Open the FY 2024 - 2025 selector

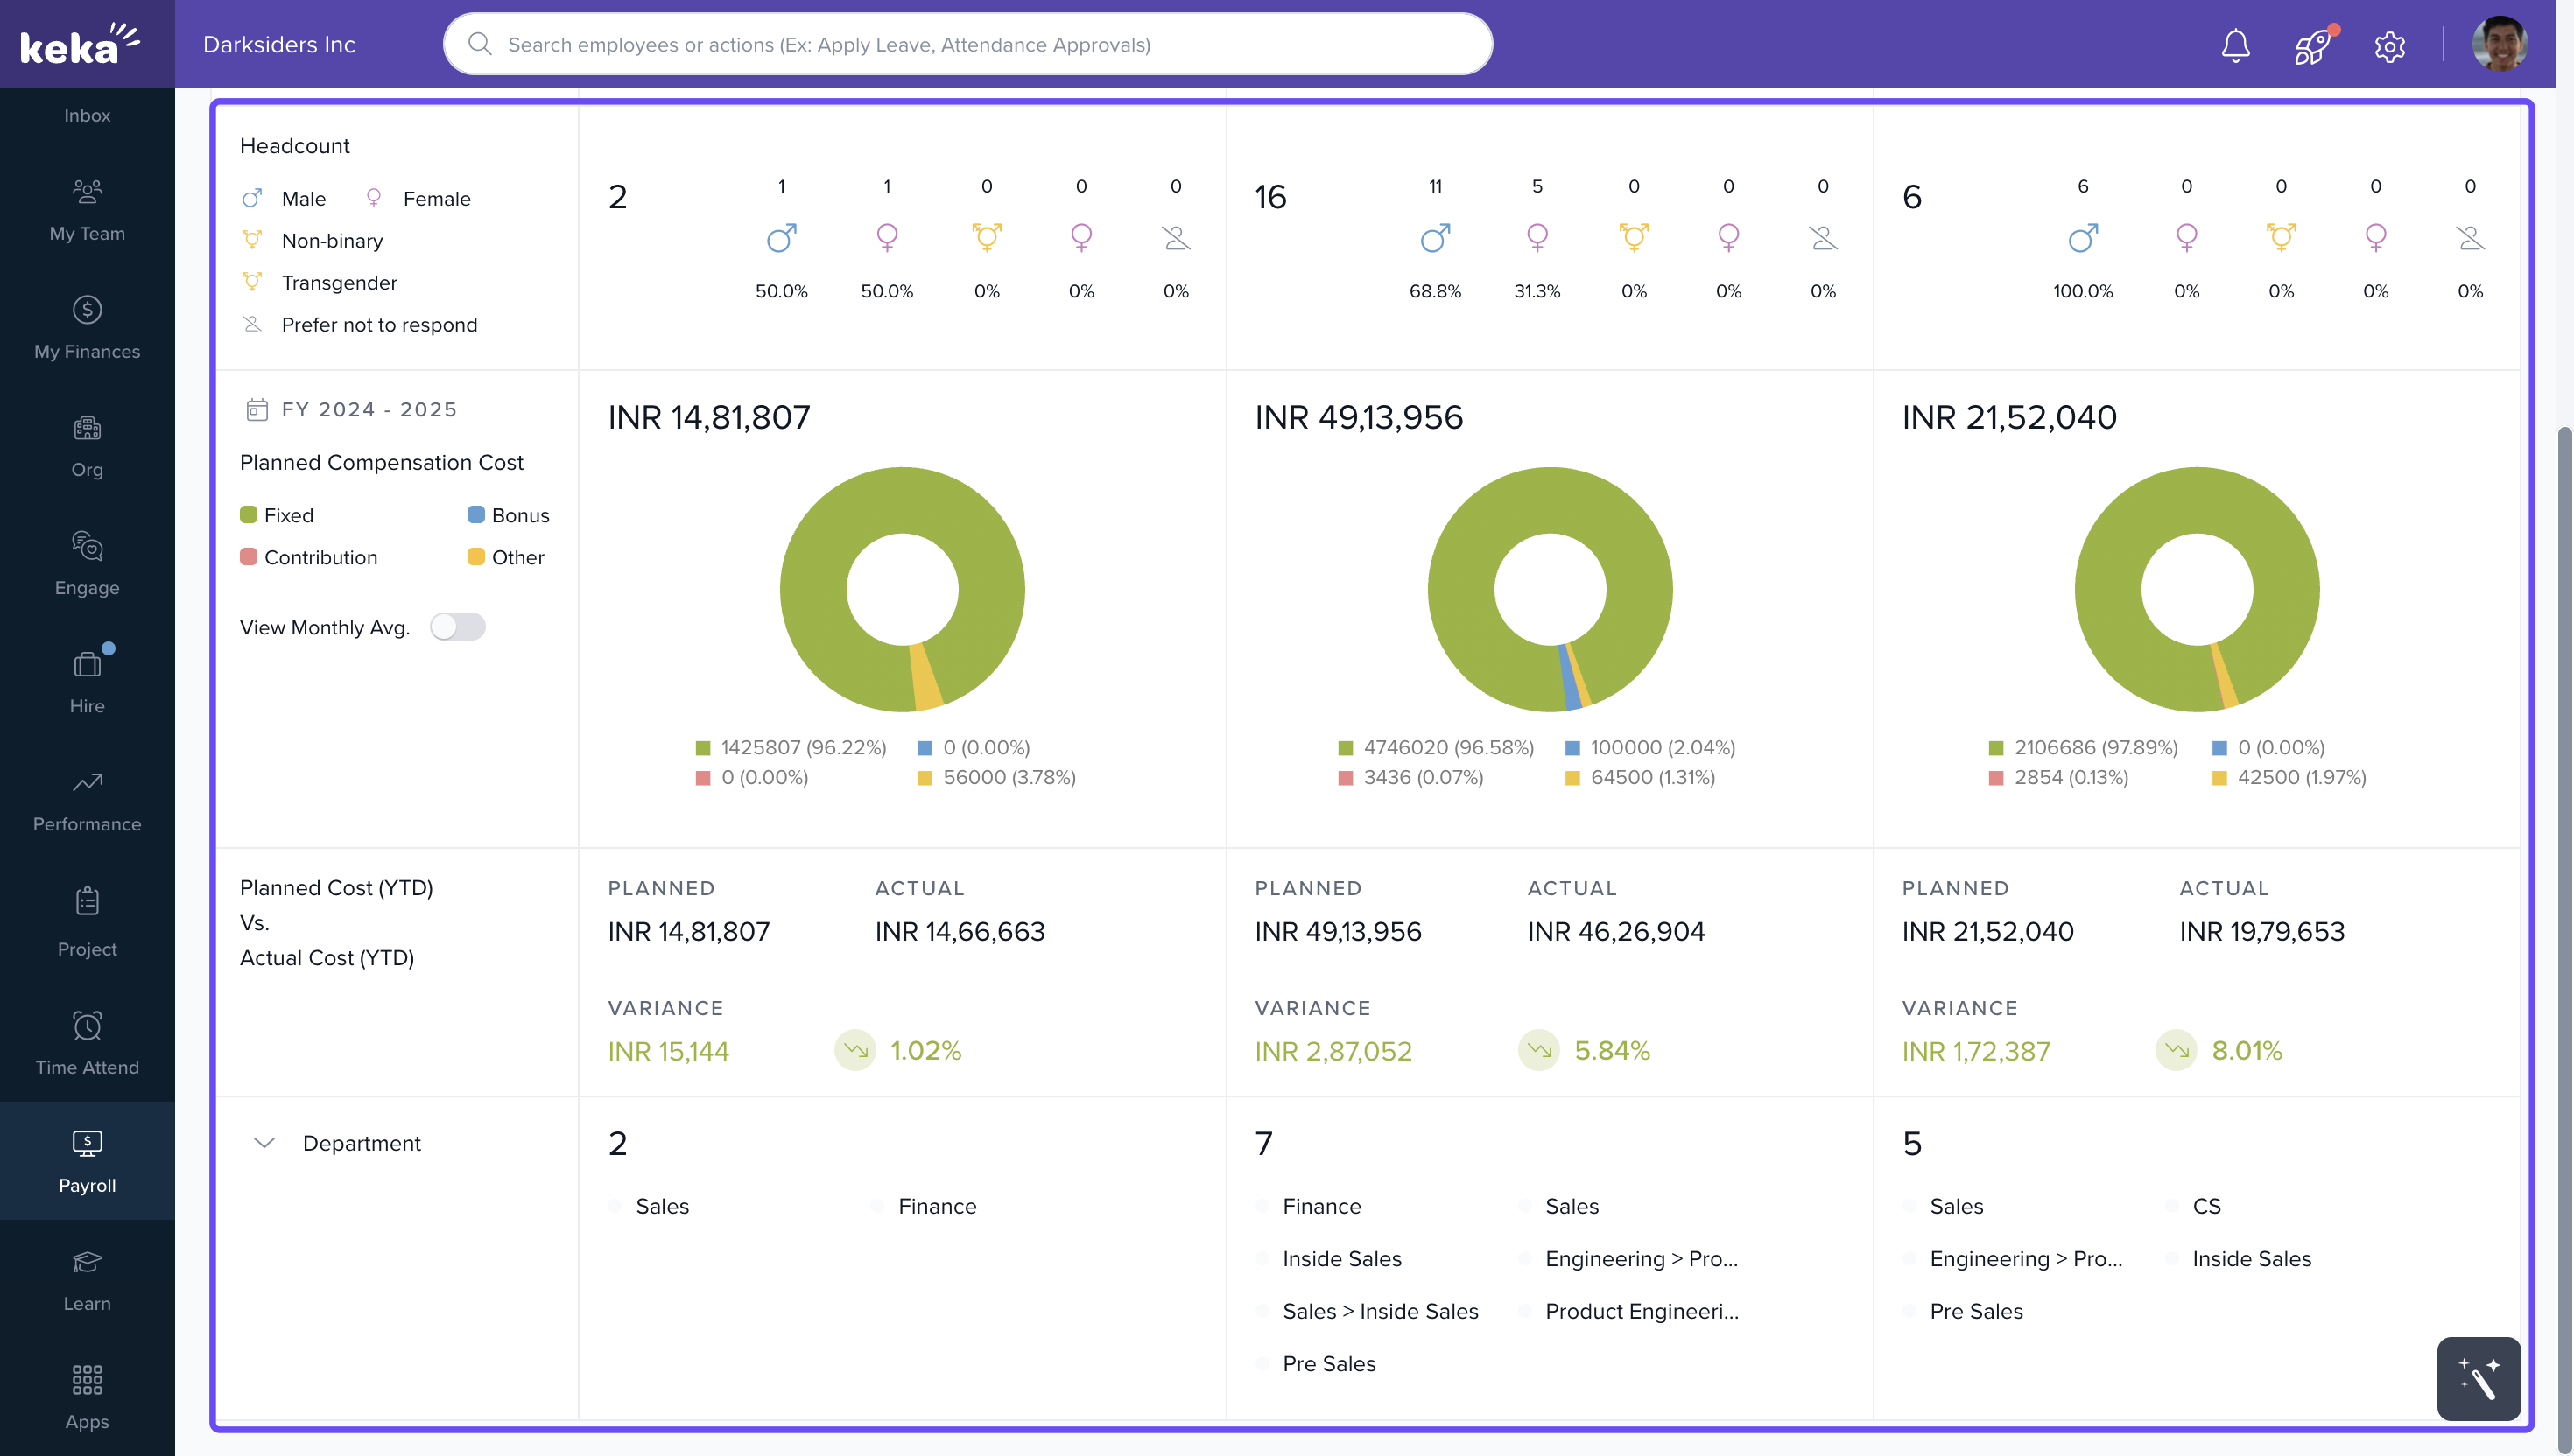tap(352, 410)
